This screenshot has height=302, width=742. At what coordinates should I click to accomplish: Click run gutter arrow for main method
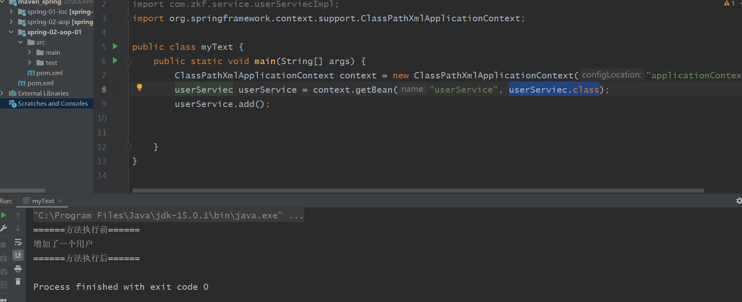point(115,60)
